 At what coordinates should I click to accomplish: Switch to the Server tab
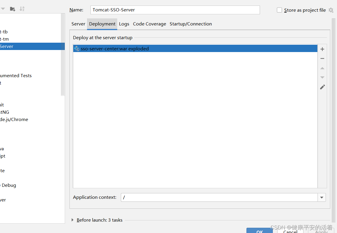tap(78, 24)
